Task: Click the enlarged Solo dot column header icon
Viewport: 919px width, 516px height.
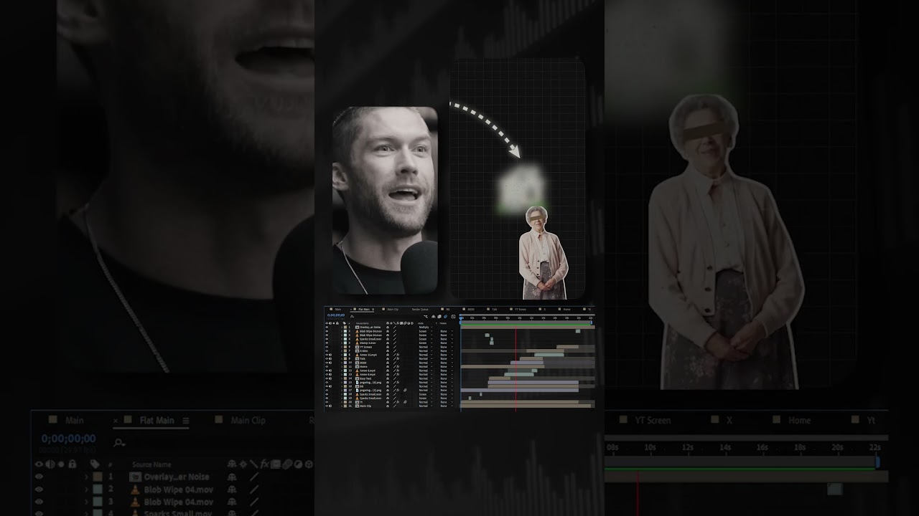Action: tap(60, 464)
